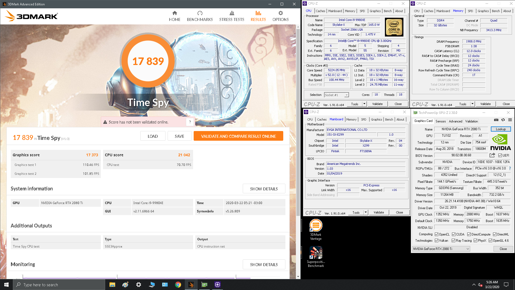Screen dimensions: 515x290
Task: Toggle the DirectCompute checkbox in GPU-Z
Action: tap(469, 234)
